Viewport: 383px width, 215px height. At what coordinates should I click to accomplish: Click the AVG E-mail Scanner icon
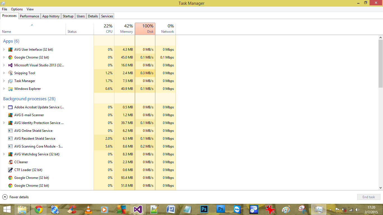[10, 115]
